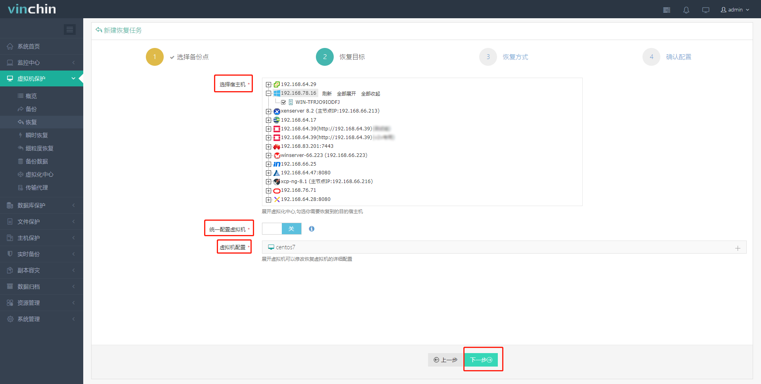Click the 下一步 button
This screenshot has width=761, height=384.
tap(481, 360)
